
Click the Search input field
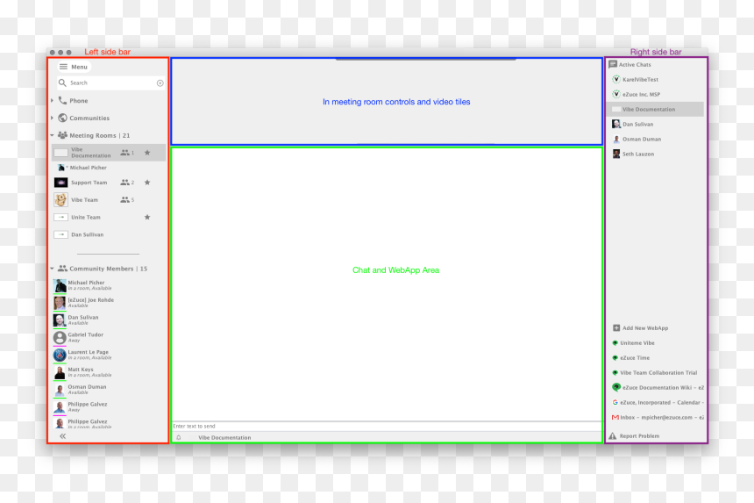(x=111, y=83)
